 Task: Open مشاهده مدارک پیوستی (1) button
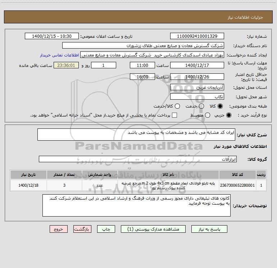coord(153,229)
